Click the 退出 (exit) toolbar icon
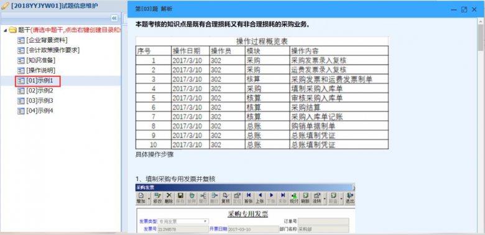The height and width of the screenshot is (235, 485). coord(349,198)
